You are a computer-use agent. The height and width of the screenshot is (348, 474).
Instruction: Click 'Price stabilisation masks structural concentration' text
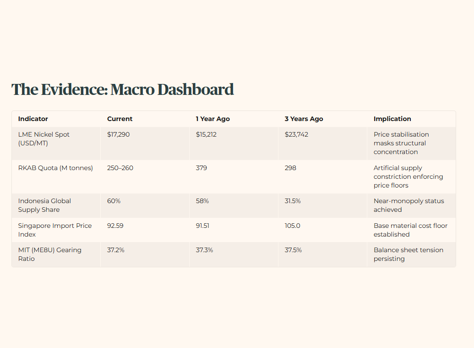pyautogui.click(x=401, y=143)
